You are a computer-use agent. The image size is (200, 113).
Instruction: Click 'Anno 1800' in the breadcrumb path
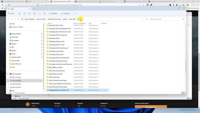72,19
